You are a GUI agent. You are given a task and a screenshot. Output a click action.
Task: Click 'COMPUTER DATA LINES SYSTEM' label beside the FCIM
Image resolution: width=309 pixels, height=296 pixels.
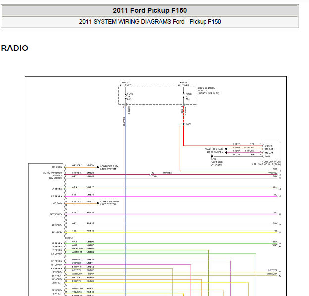214,151
